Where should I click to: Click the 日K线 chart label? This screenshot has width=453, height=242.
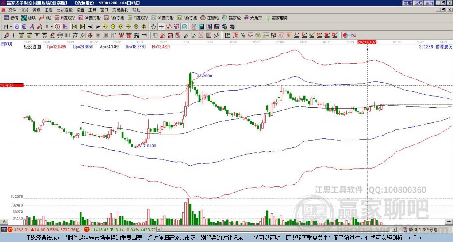pyautogui.click(x=7, y=44)
